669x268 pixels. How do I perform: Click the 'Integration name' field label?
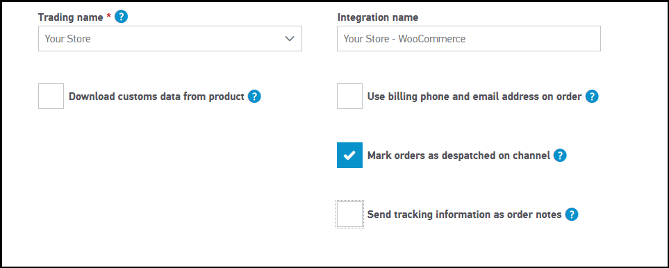pos(378,17)
